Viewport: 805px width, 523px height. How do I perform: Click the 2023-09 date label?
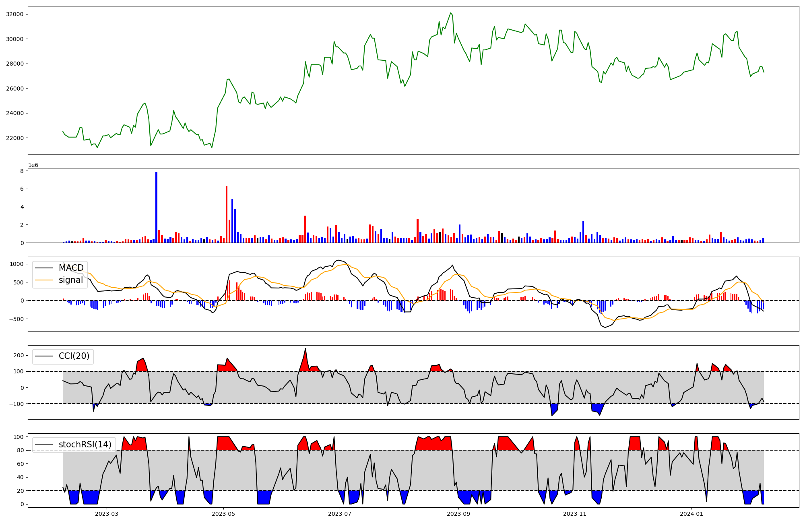458,514
